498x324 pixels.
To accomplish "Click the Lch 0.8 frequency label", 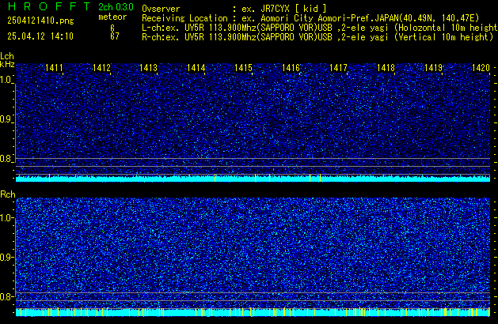I will [x=6, y=159].
